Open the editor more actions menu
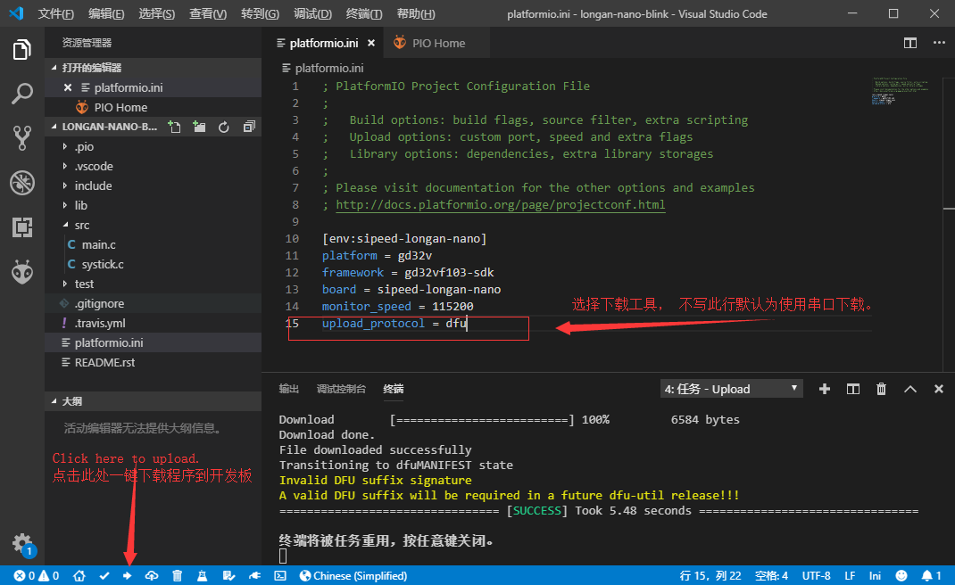 939,43
